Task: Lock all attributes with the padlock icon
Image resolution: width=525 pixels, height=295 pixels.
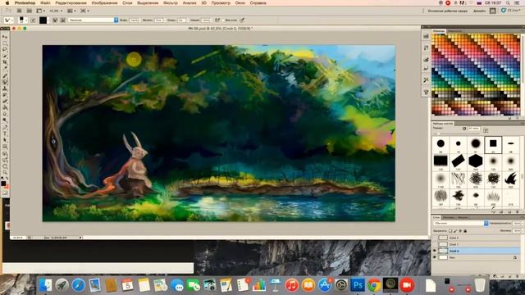Action: [465, 231]
